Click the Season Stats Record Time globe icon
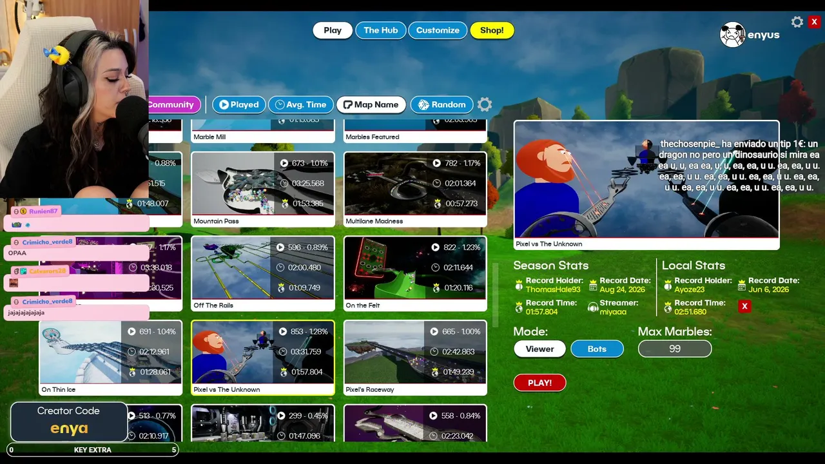The height and width of the screenshot is (464, 825). [519, 307]
